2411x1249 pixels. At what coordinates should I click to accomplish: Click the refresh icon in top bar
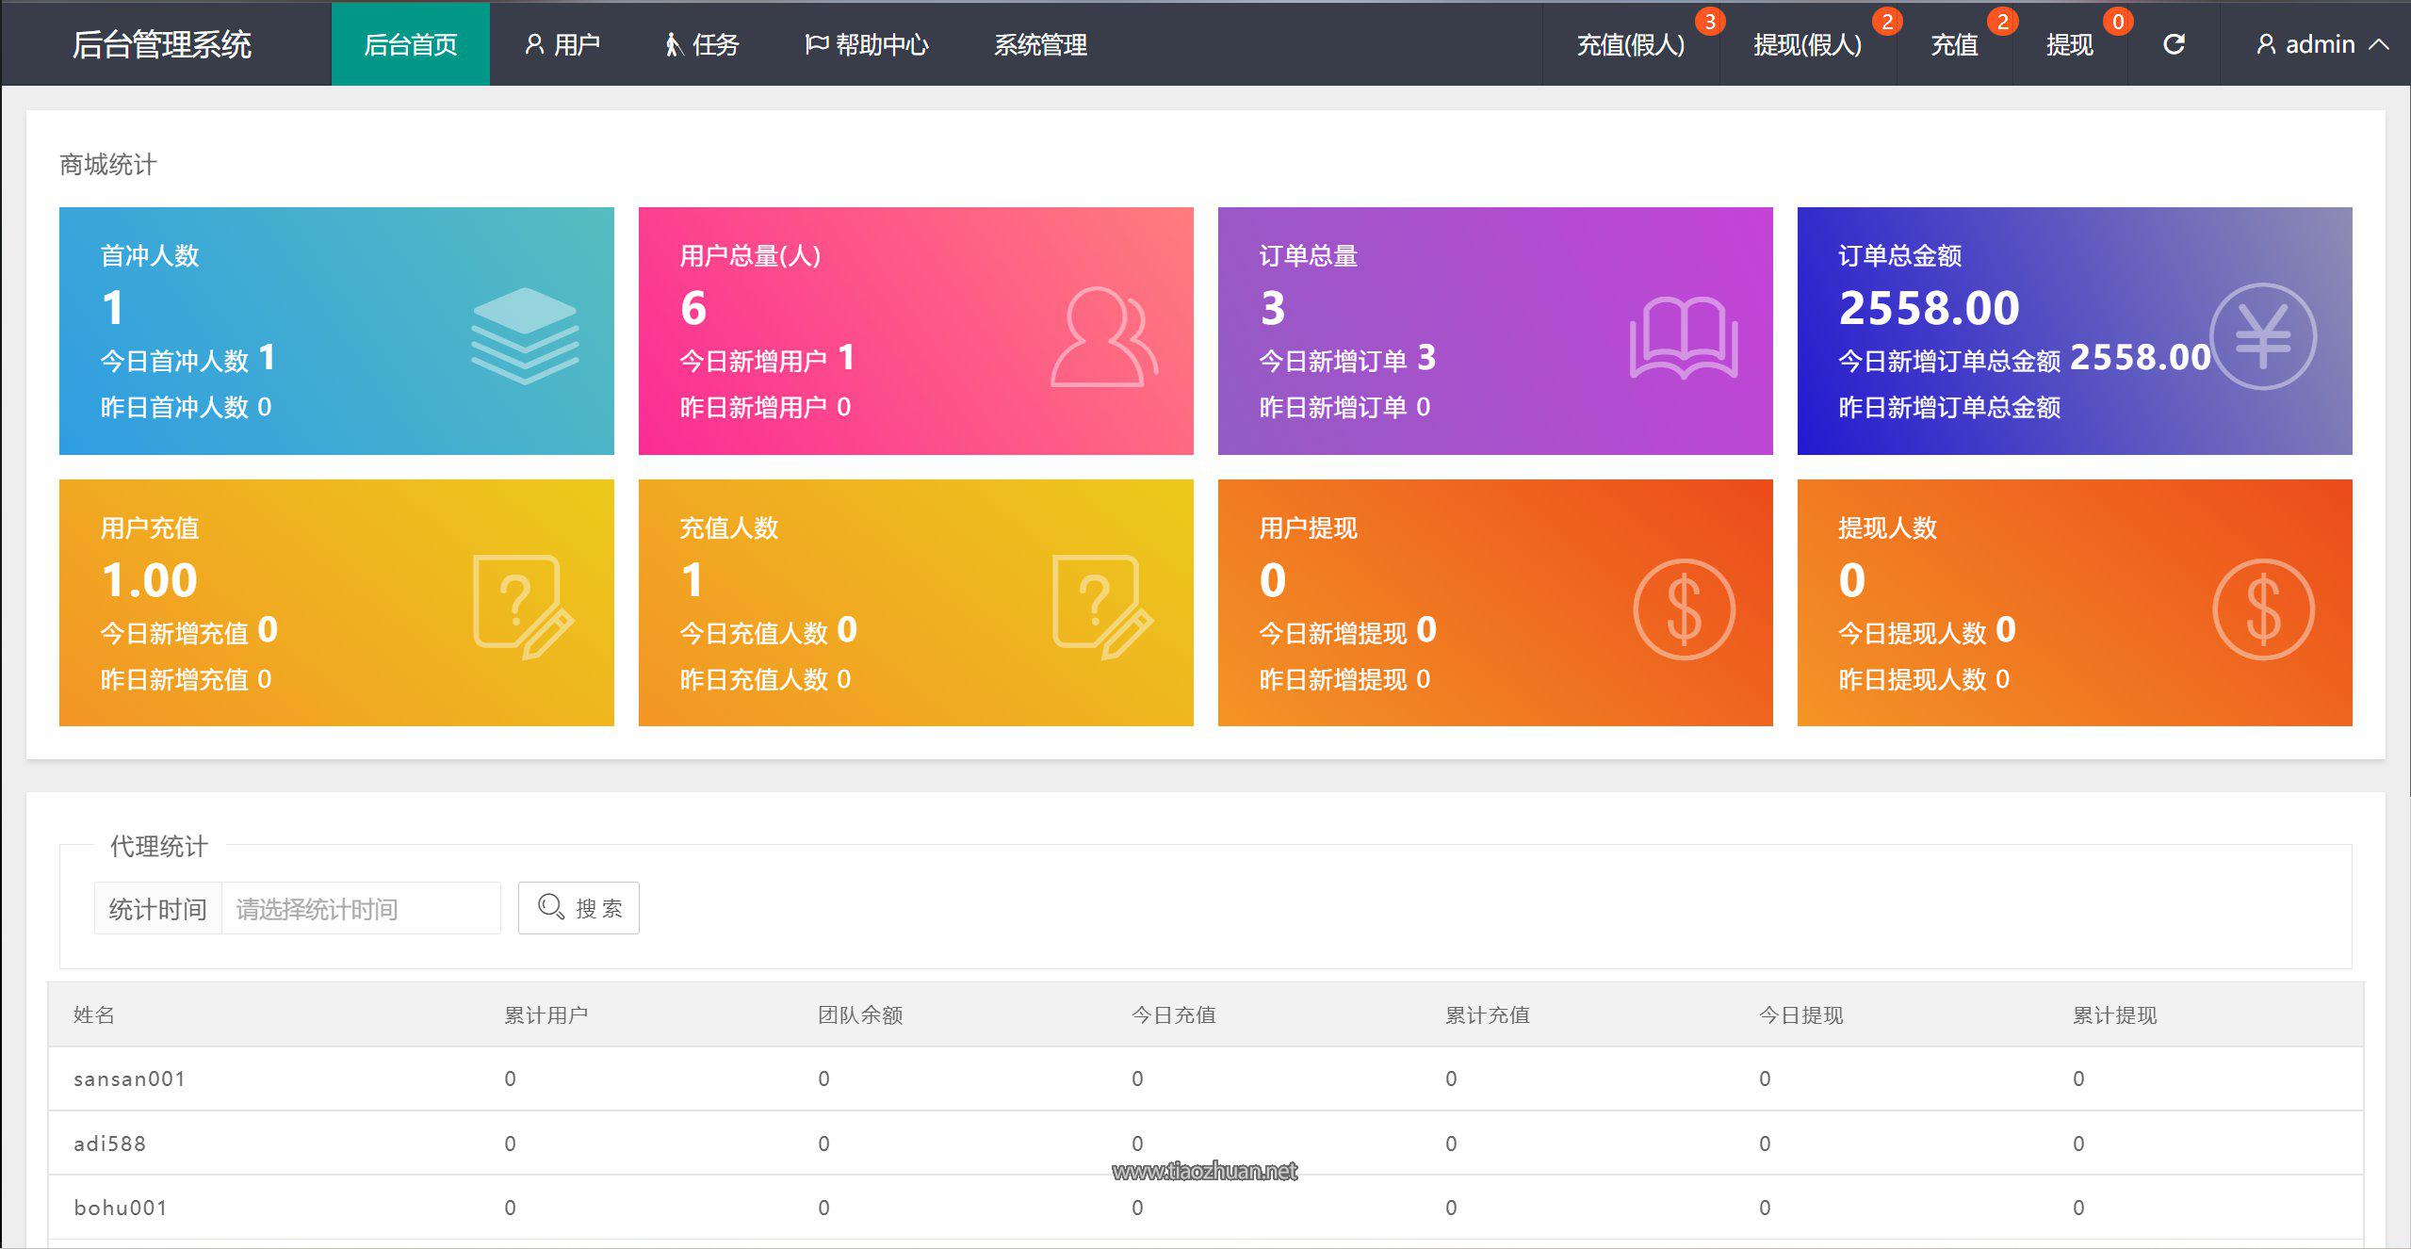2173,44
